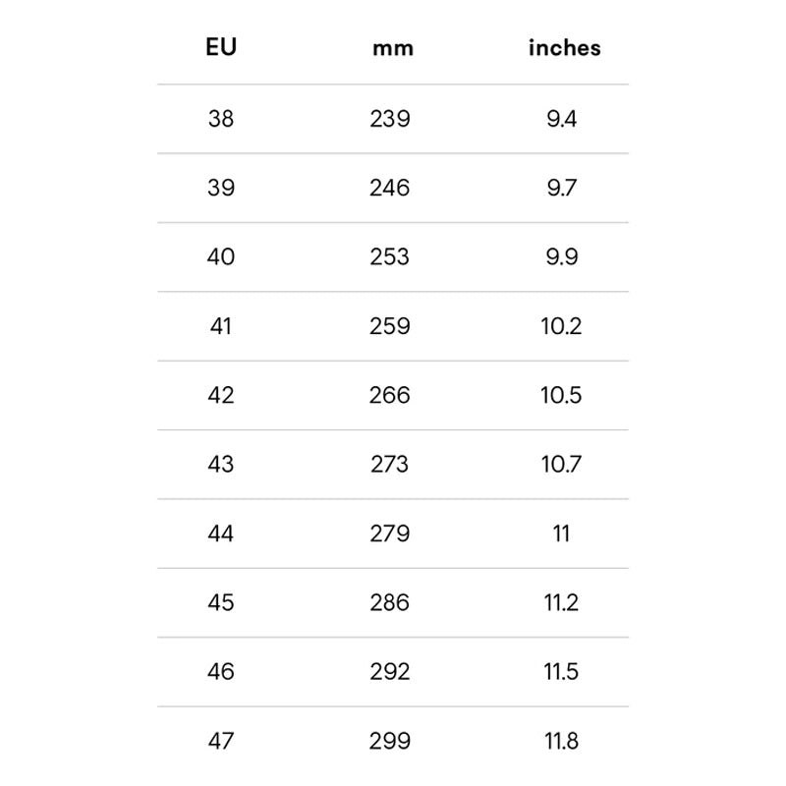Select EU size 41 cell

tap(221, 325)
